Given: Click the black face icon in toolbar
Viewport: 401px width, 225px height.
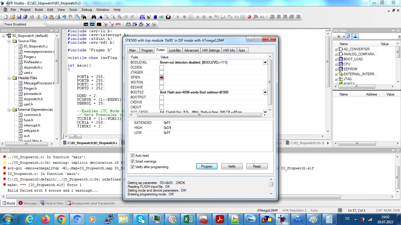Looking at the screenshot, I should [168, 17].
